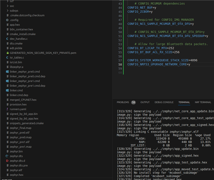214x180 pixels.
Task: Open zephyr_pre0.map file
Action: coord(21,137)
